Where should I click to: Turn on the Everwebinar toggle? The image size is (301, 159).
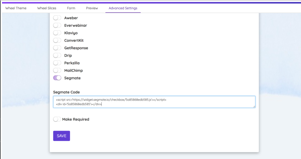[57, 25]
